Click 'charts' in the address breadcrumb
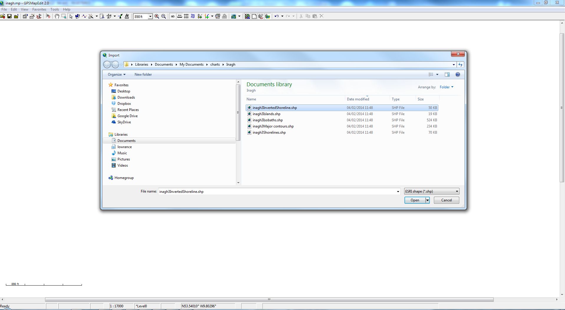The height and width of the screenshot is (310, 565). (215, 64)
